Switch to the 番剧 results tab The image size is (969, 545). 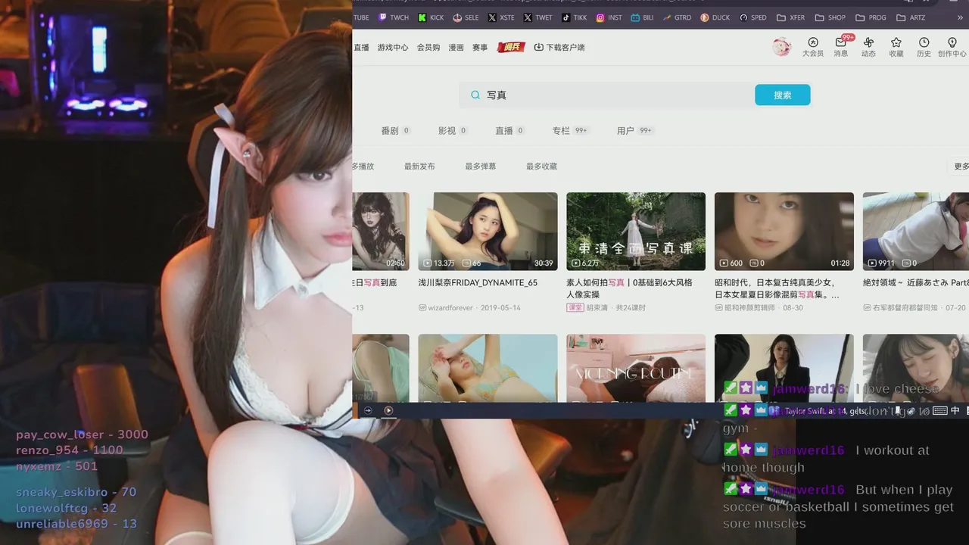click(395, 130)
